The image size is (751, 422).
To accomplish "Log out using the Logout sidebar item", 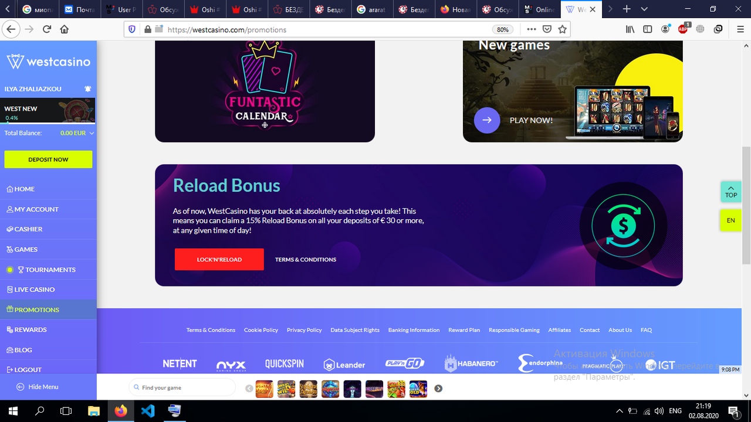I will point(48,370).
